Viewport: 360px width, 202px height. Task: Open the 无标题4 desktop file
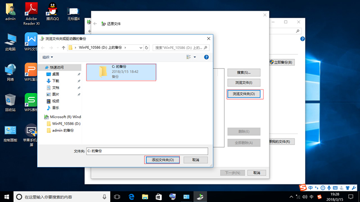click(73, 14)
